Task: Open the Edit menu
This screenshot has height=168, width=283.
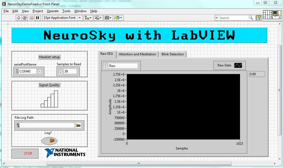Action: tap(15, 11)
